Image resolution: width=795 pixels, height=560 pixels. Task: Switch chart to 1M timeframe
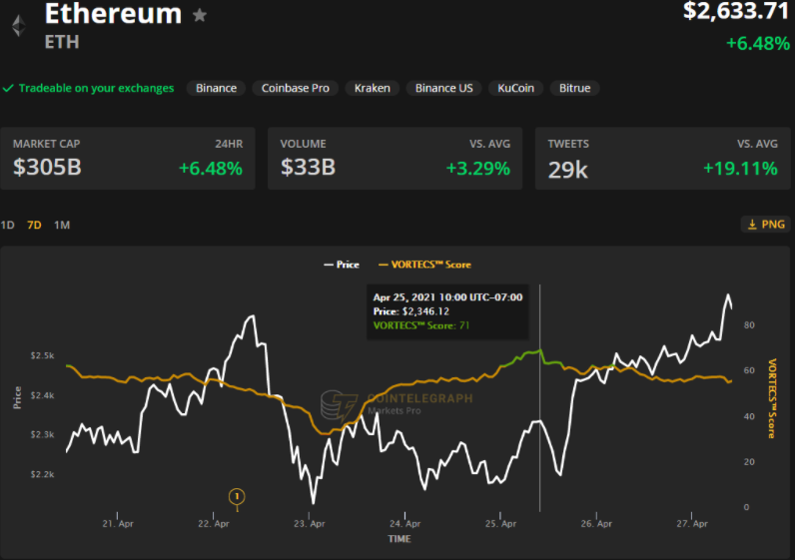62,225
